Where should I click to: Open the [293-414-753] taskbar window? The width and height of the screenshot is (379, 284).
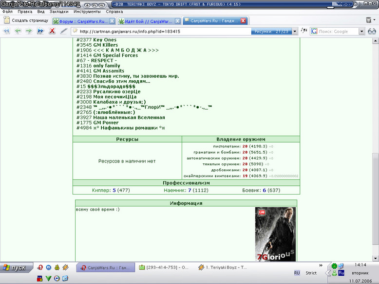pos(164,267)
